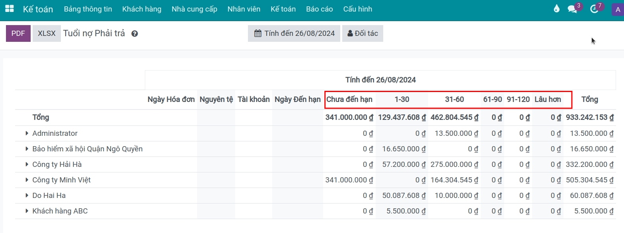Click Minh Việt value 164.304.545 ₫

(x=454, y=180)
